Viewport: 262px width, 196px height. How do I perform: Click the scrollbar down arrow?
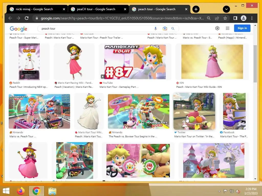tap(255, 179)
